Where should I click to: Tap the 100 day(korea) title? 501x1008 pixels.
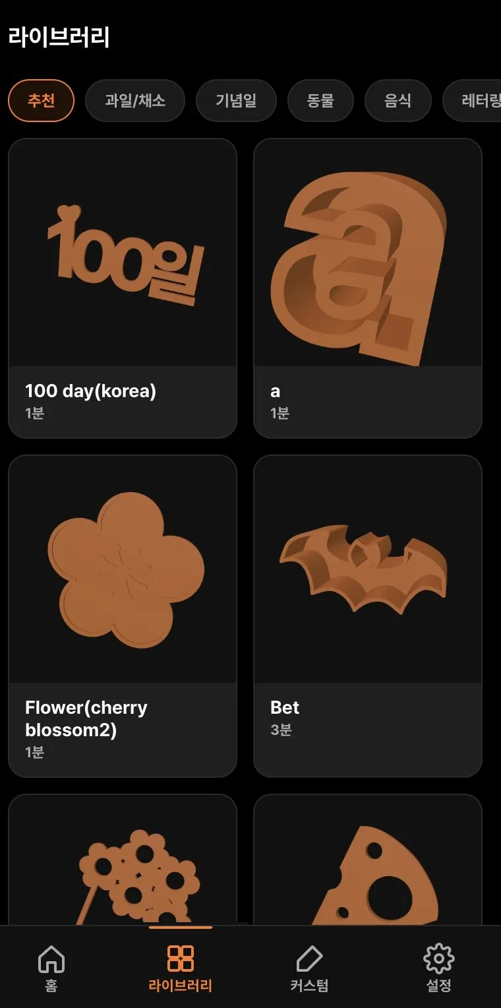click(x=90, y=391)
